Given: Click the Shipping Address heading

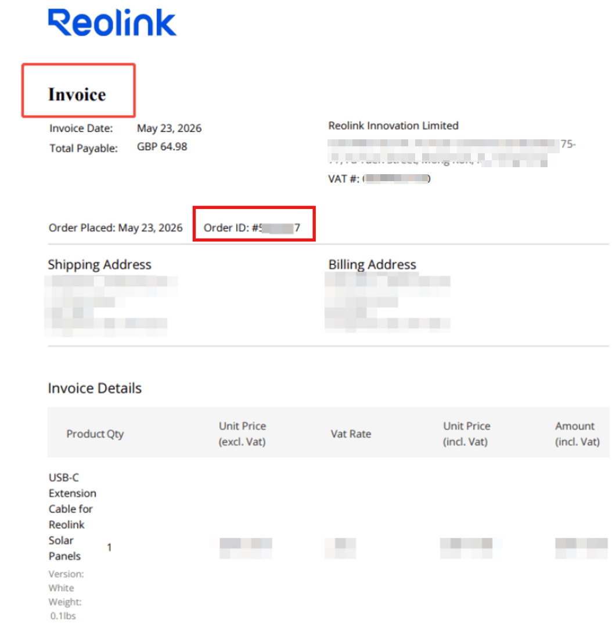Looking at the screenshot, I should tap(100, 265).
